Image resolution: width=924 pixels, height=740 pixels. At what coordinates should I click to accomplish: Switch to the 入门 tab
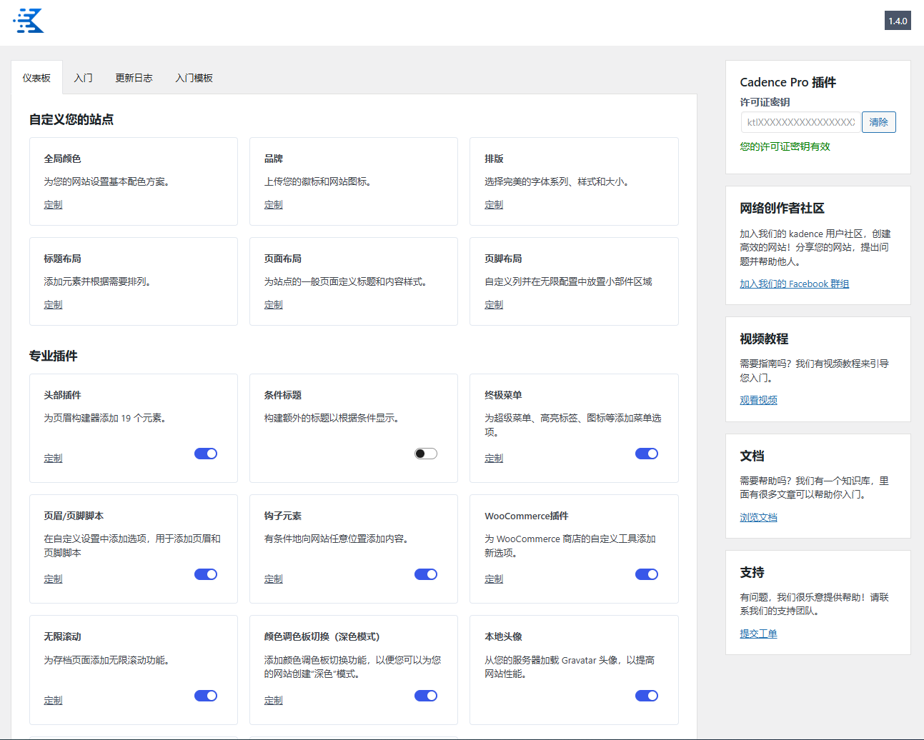pos(84,78)
